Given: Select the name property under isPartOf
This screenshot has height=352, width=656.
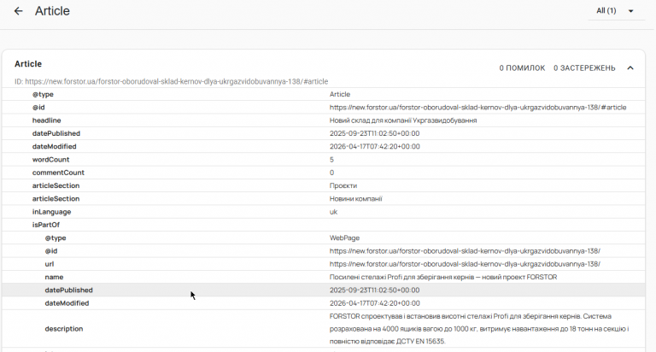Looking at the screenshot, I should click(54, 277).
